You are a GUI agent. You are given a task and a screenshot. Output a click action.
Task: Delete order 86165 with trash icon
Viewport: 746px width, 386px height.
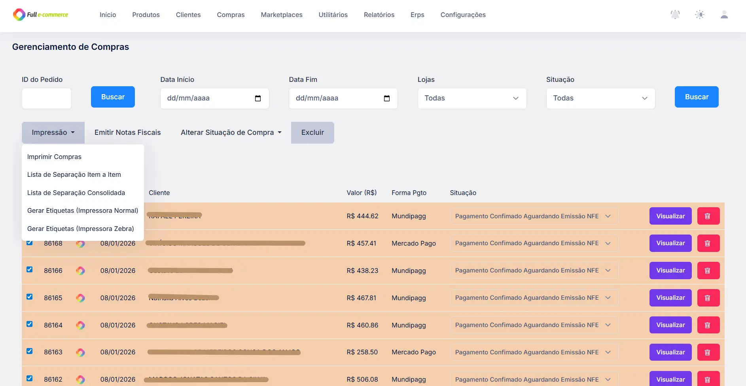(x=708, y=298)
